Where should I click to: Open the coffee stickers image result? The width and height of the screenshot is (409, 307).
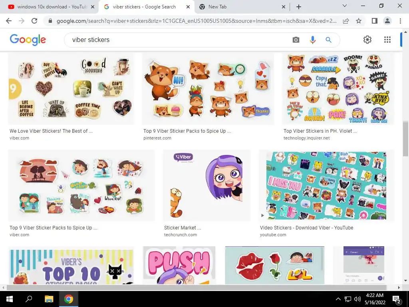[x=71, y=89]
